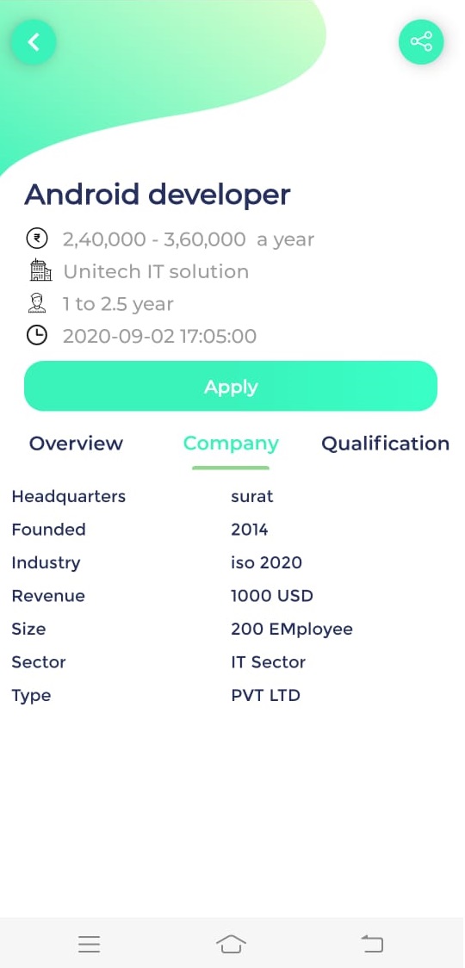Tap the back arrow button
Viewport: 465px width, 968px height.
[34, 42]
